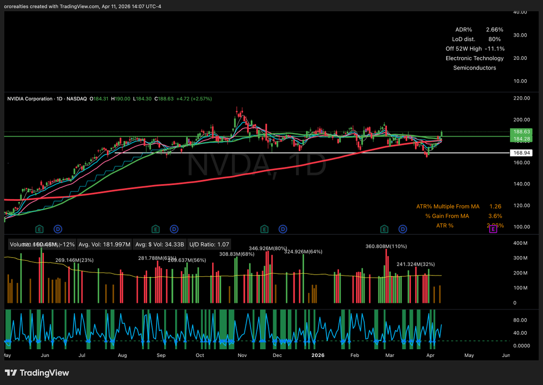Viewport: 543px width, 385px height.
Task: Click the % Gain From MA 3.6% row
Action: tap(463, 216)
